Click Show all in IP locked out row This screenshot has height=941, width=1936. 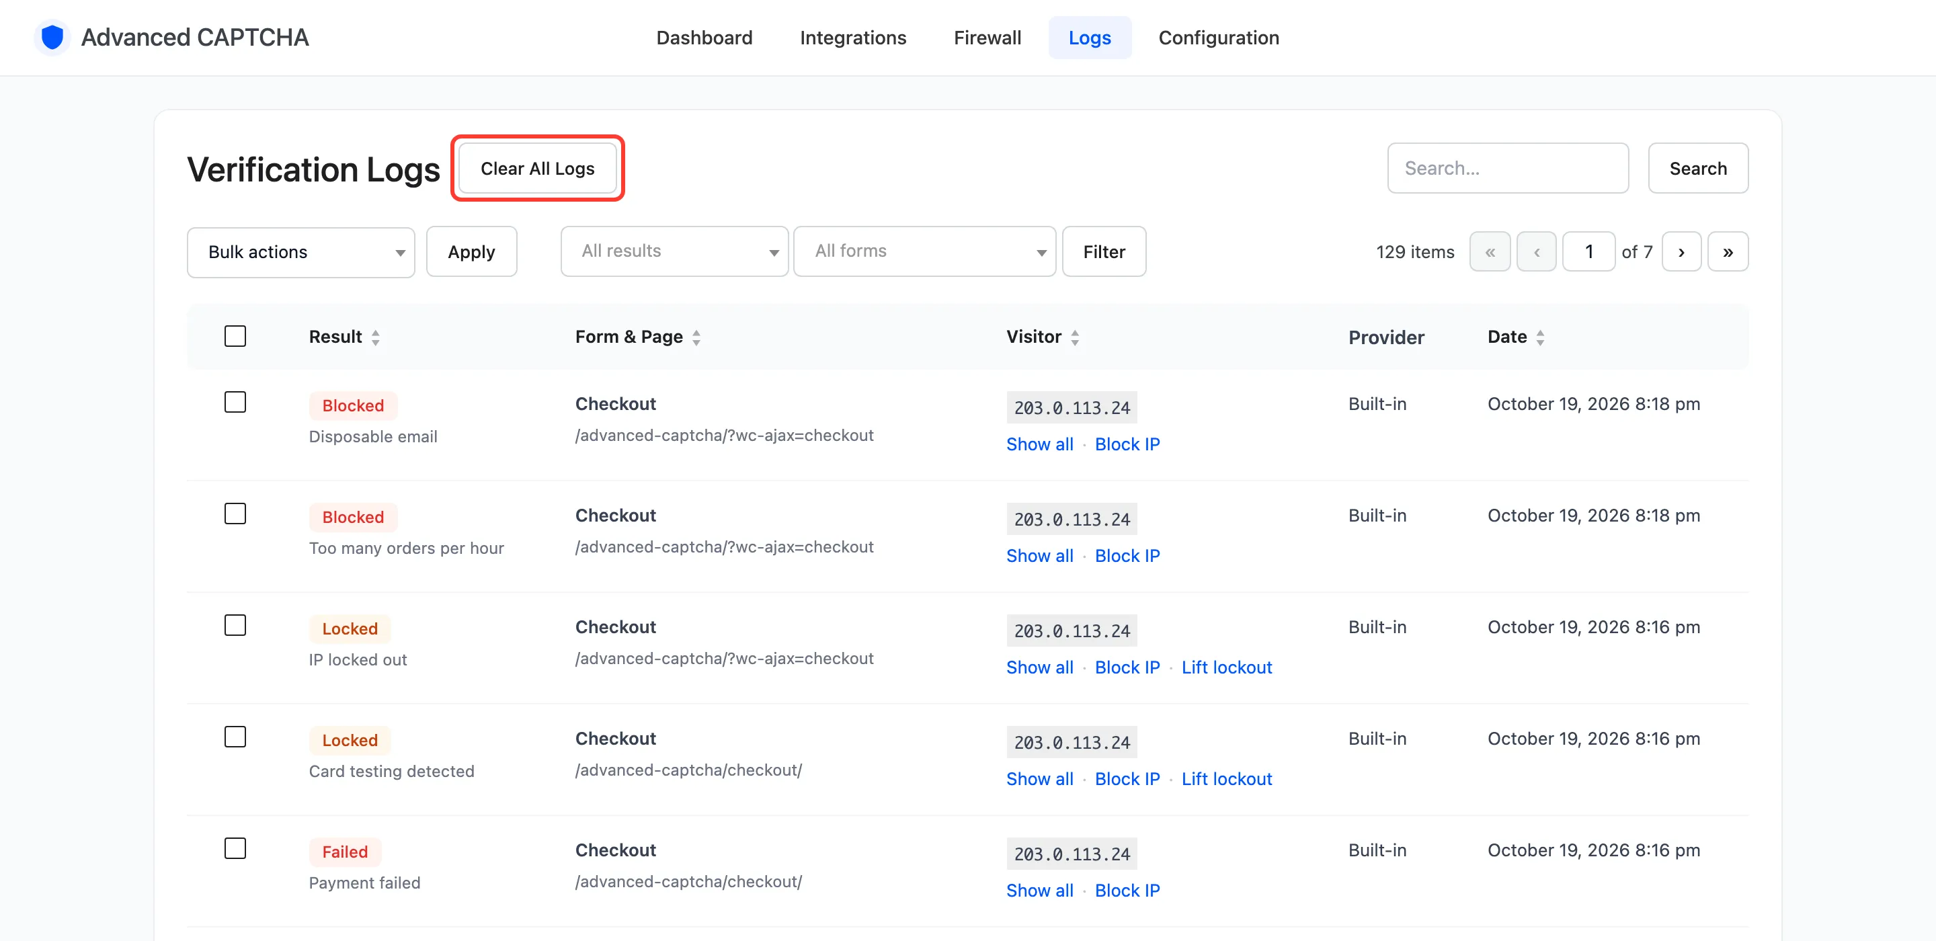(x=1039, y=667)
